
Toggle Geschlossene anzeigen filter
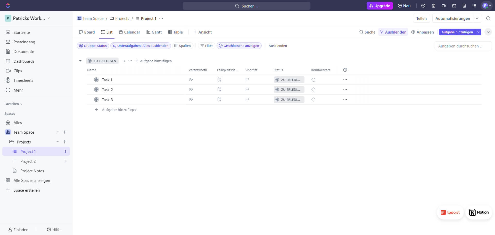[x=239, y=46]
